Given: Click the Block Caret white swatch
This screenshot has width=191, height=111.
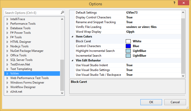Looking at the screenshot, I should (128, 41).
